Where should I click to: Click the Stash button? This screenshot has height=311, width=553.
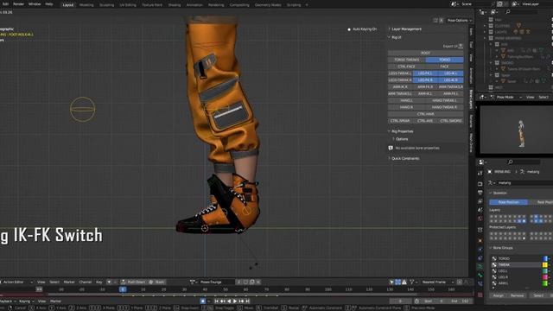(157, 282)
